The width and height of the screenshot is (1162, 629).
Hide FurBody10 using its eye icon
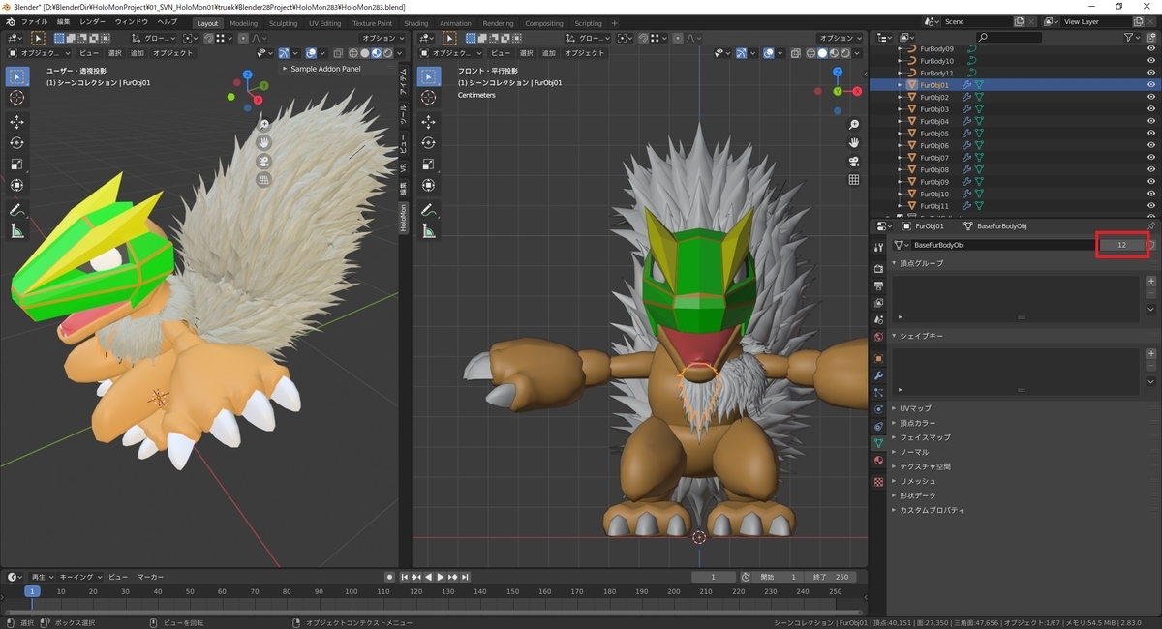(x=1151, y=61)
